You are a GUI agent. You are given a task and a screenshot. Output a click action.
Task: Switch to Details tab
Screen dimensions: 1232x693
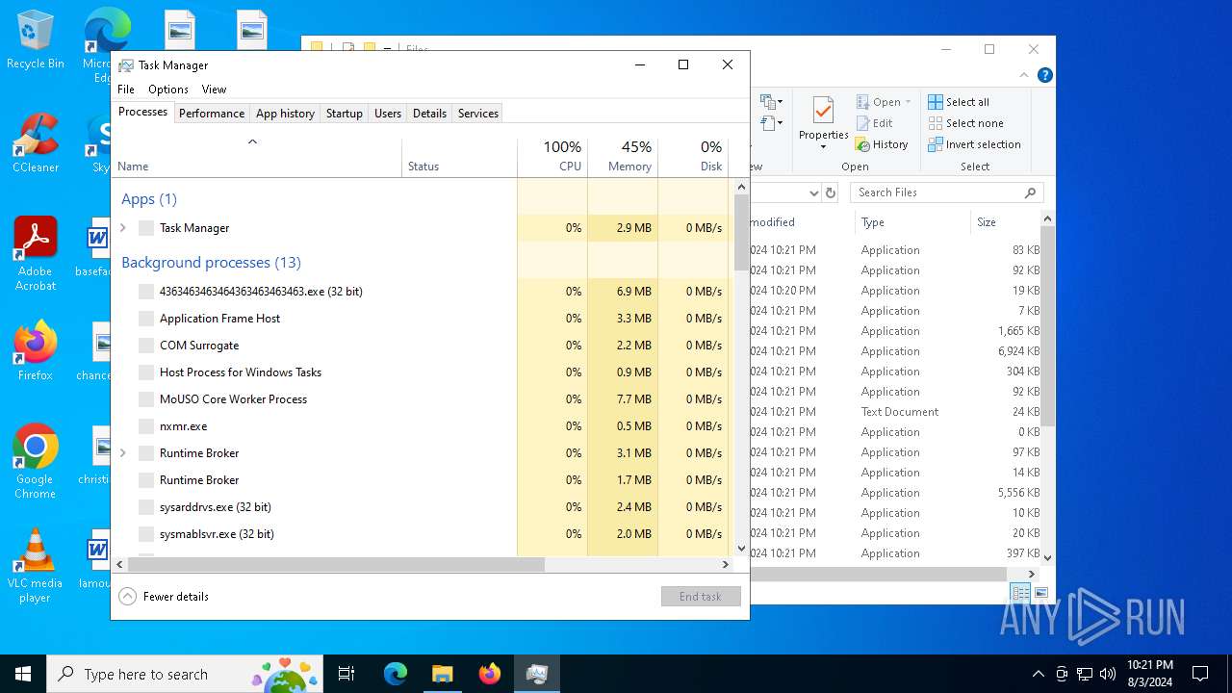[429, 113]
